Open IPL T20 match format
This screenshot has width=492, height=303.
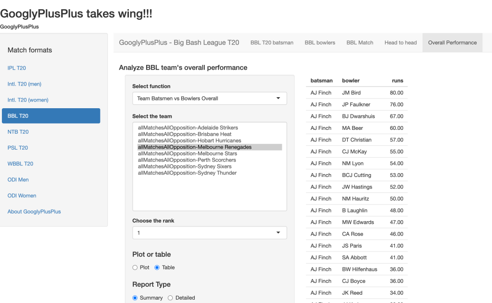click(x=17, y=68)
